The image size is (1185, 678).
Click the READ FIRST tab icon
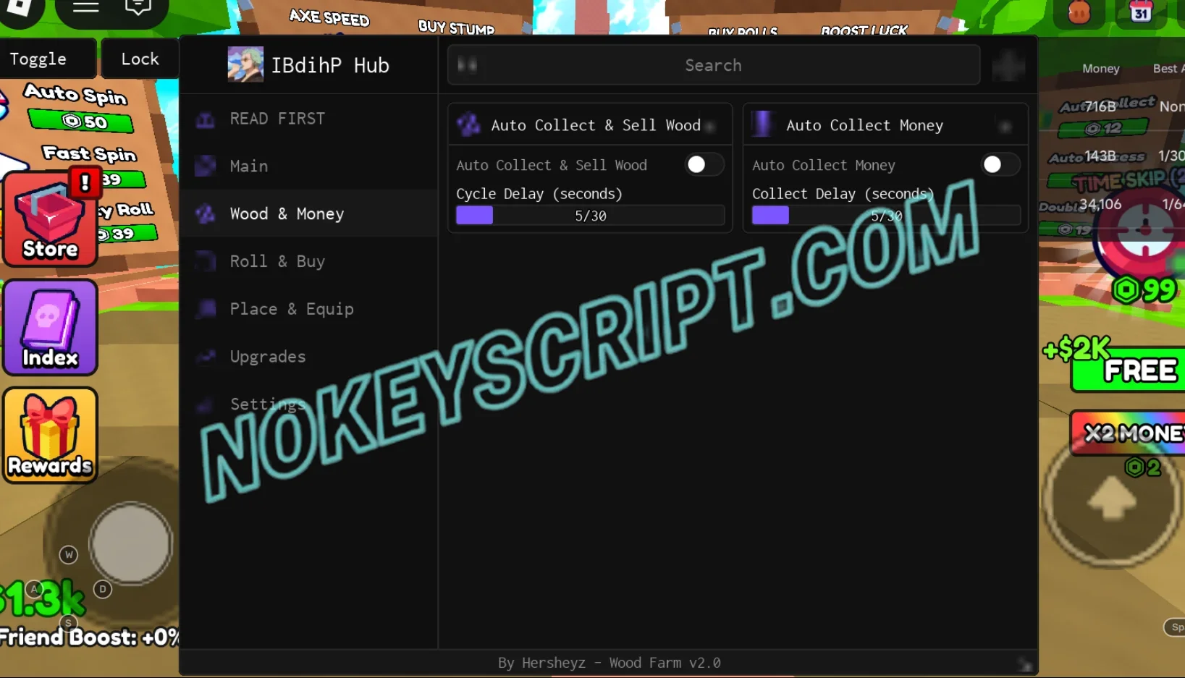point(206,119)
